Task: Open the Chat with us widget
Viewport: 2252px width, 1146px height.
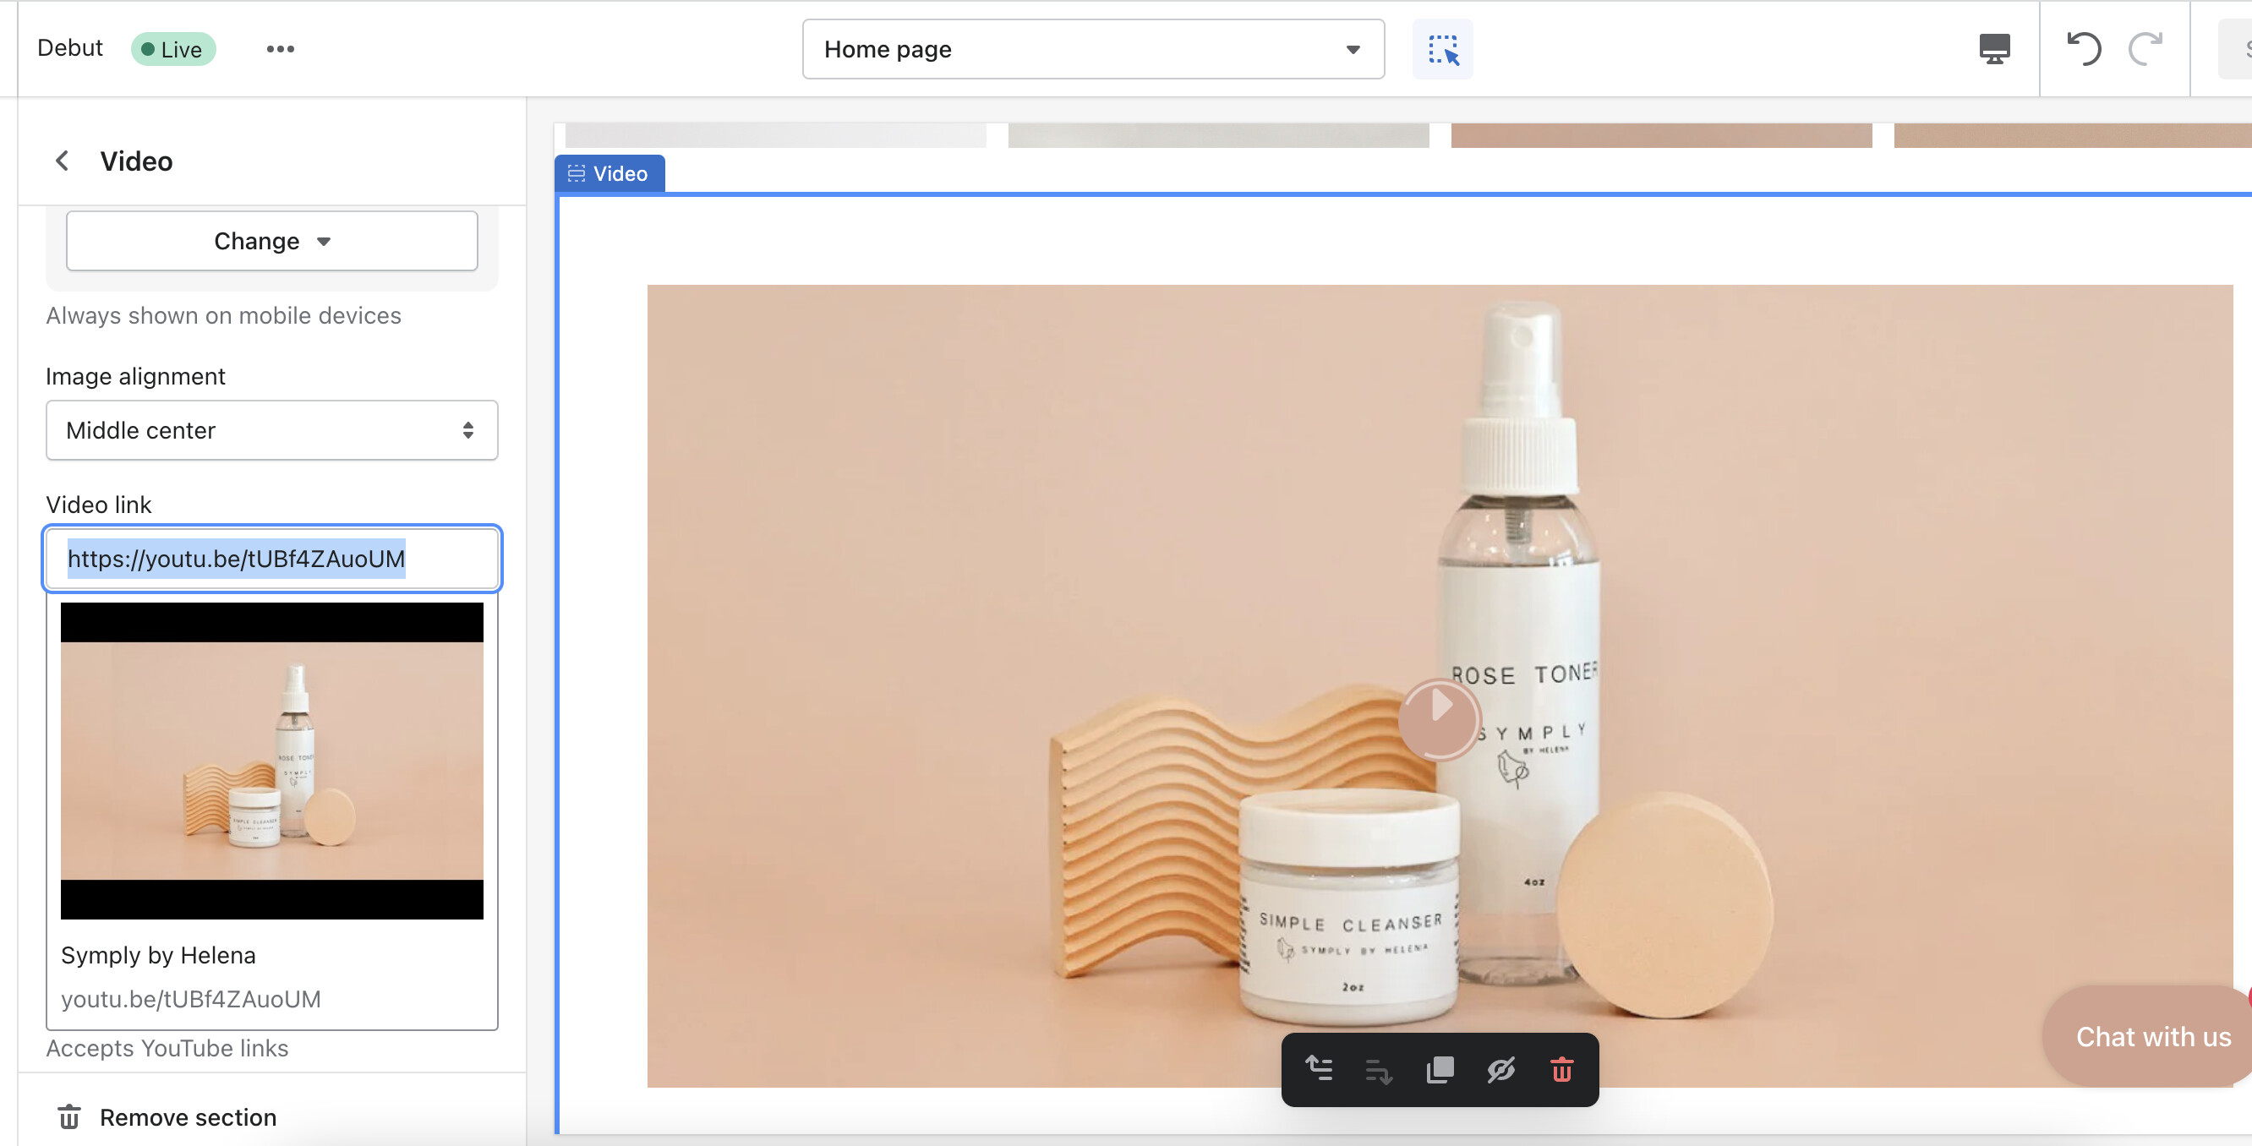Action: coord(2151,1036)
